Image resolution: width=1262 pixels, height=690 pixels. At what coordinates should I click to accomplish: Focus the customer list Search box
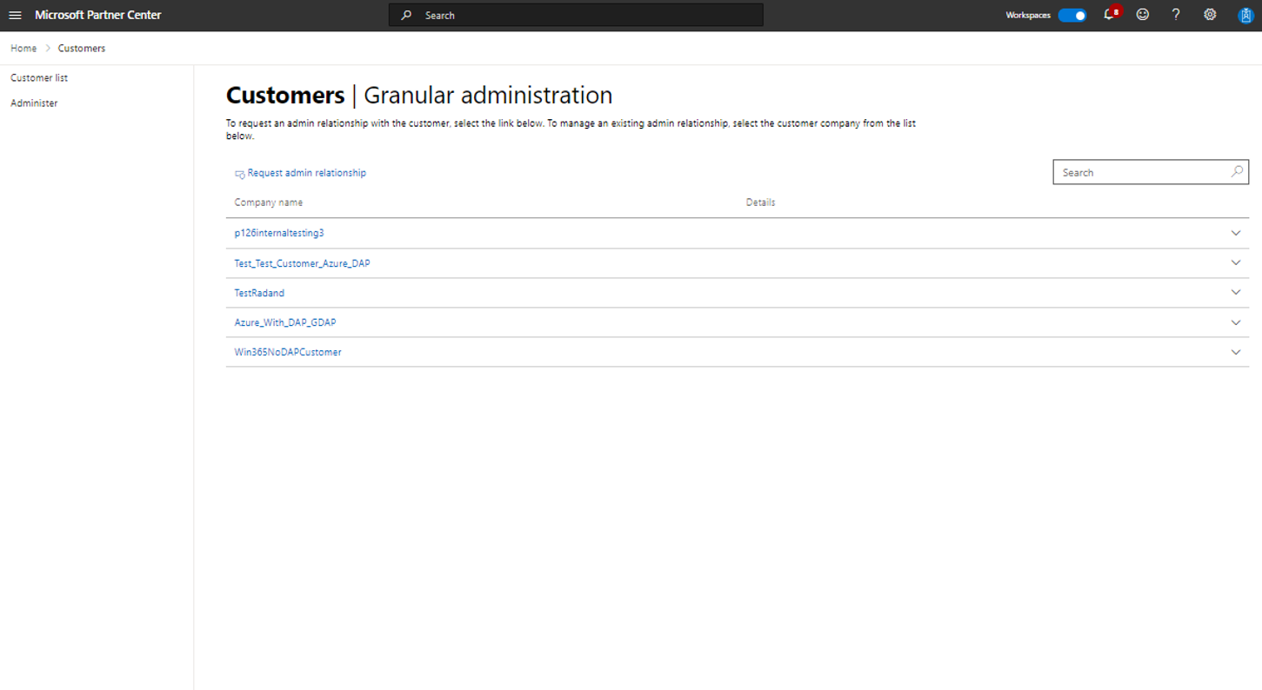click(1150, 172)
